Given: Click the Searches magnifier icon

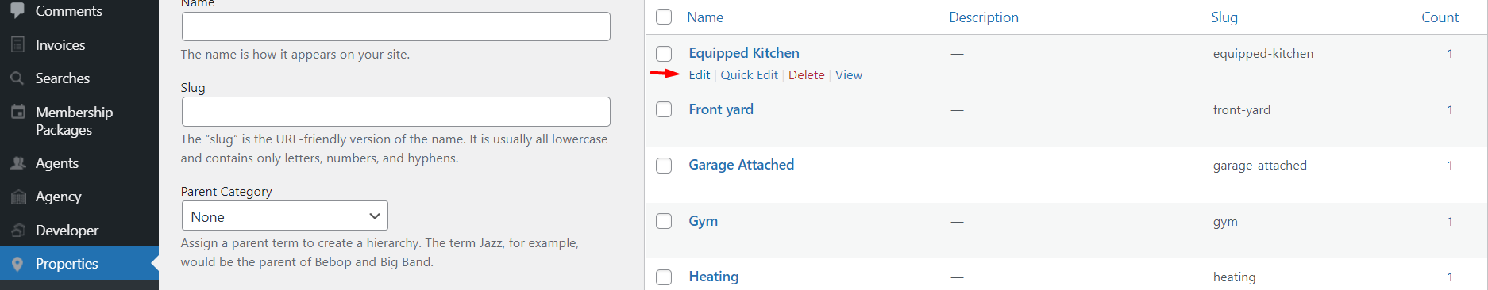Looking at the screenshot, I should [17, 78].
